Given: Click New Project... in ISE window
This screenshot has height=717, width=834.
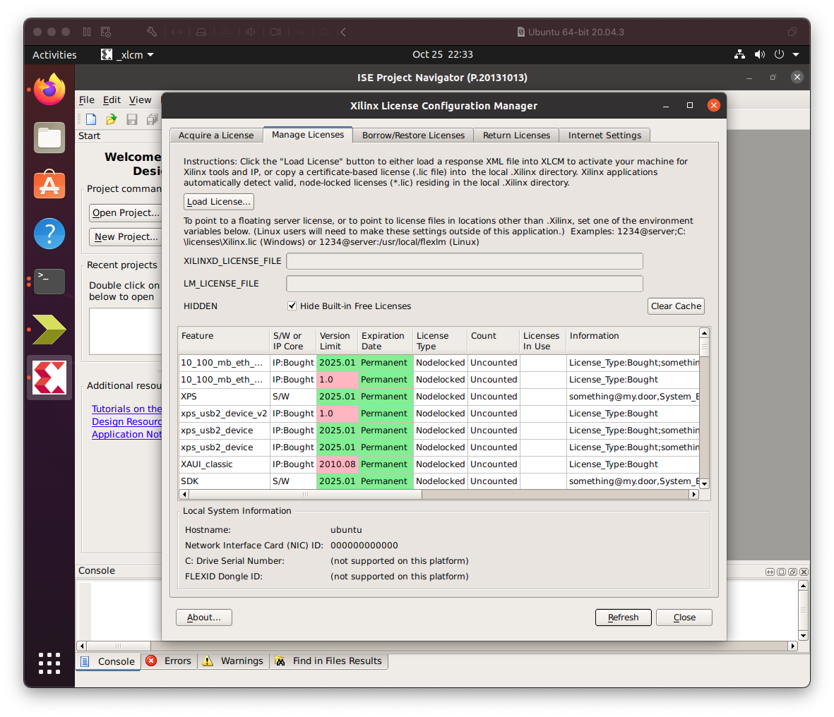Looking at the screenshot, I should coord(126,236).
